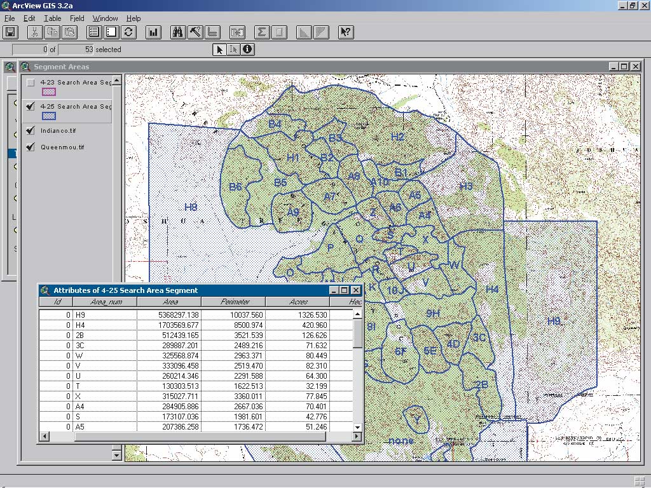Uncheck the Indianco.tif theme
The width and height of the screenshot is (651, 488).
[x=31, y=131]
